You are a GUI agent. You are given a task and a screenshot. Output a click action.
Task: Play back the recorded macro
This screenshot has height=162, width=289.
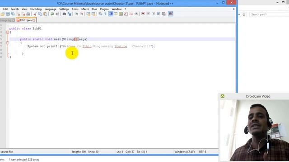click(x=154, y=14)
